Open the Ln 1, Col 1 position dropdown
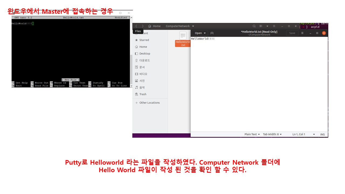 click(303, 134)
